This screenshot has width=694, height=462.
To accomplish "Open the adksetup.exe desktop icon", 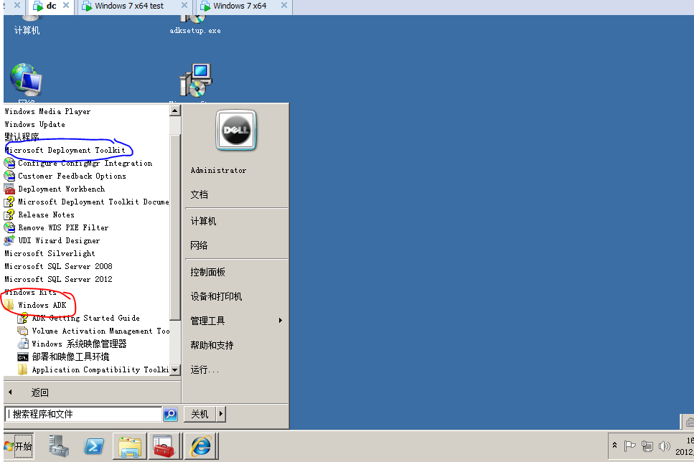I will 194,25.
